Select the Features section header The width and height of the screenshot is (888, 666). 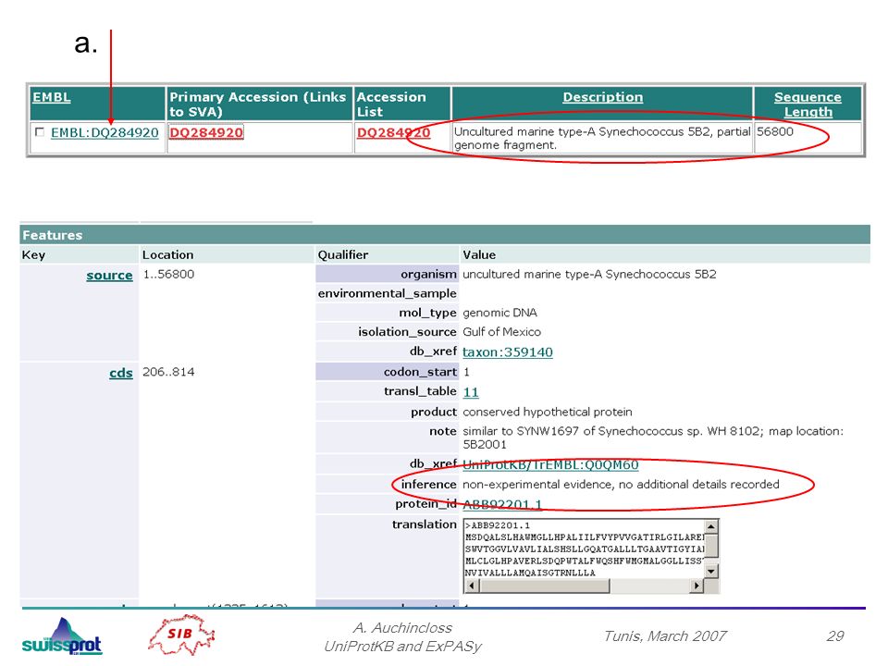[x=445, y=234]
